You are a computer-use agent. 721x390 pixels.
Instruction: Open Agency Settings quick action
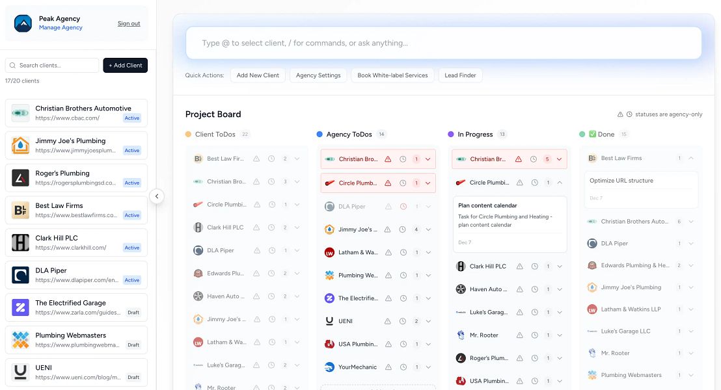[x=318, y=75]
